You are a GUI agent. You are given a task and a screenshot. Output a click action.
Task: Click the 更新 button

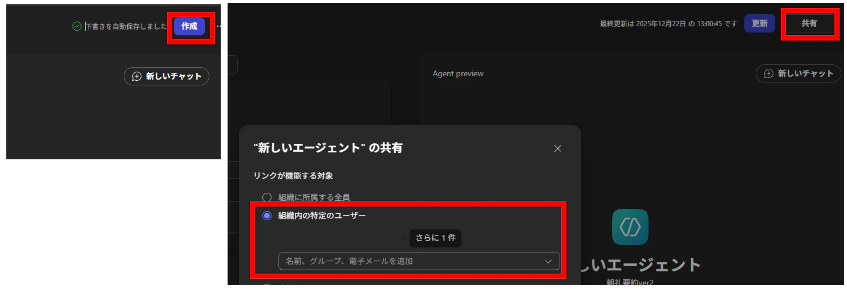[760, 23]
